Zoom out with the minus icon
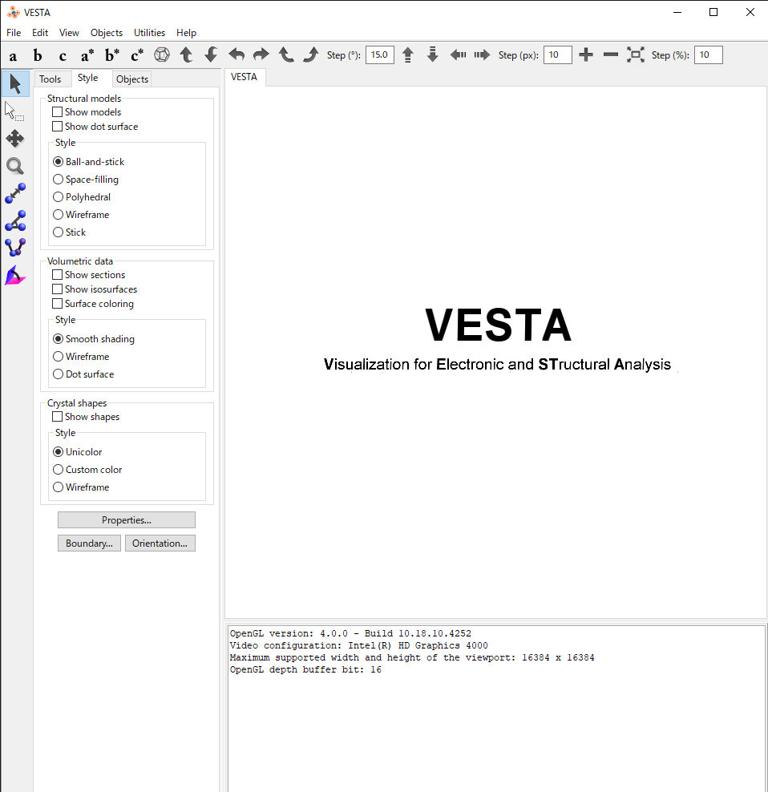The image size is (768, 792). (611, 55)
